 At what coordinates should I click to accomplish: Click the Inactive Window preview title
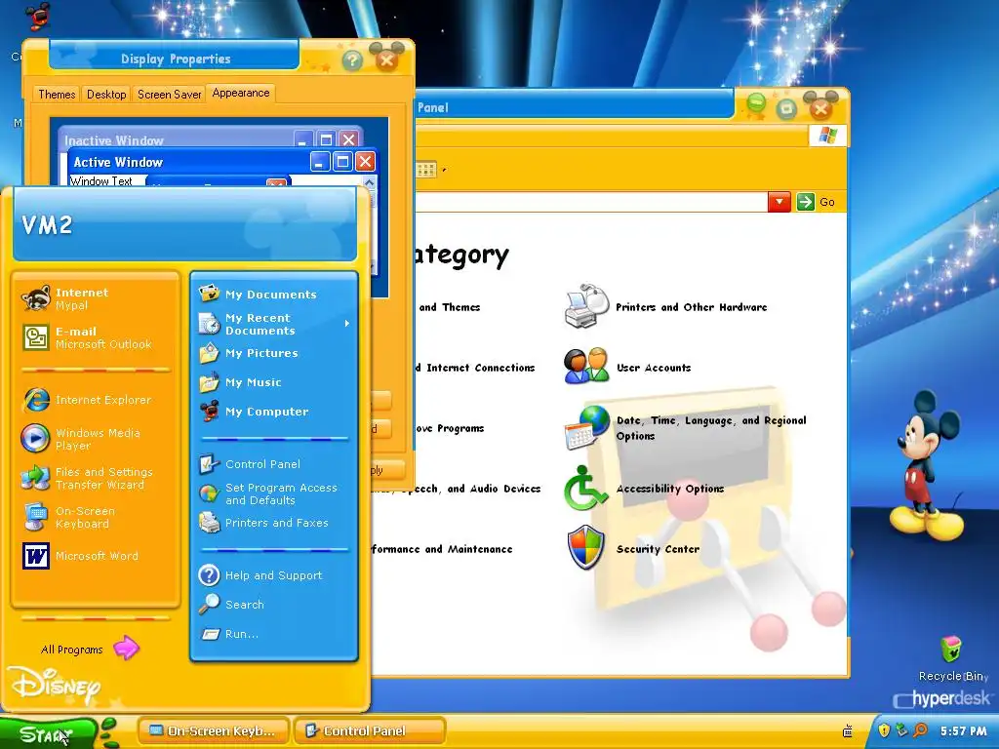click(114, 140)
